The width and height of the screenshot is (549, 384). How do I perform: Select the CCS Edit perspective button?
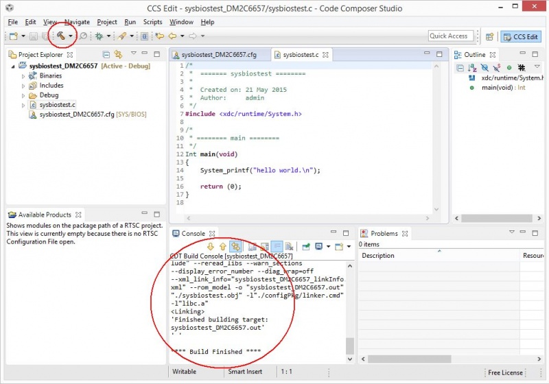pyautogui.click(x=521, y=37)
